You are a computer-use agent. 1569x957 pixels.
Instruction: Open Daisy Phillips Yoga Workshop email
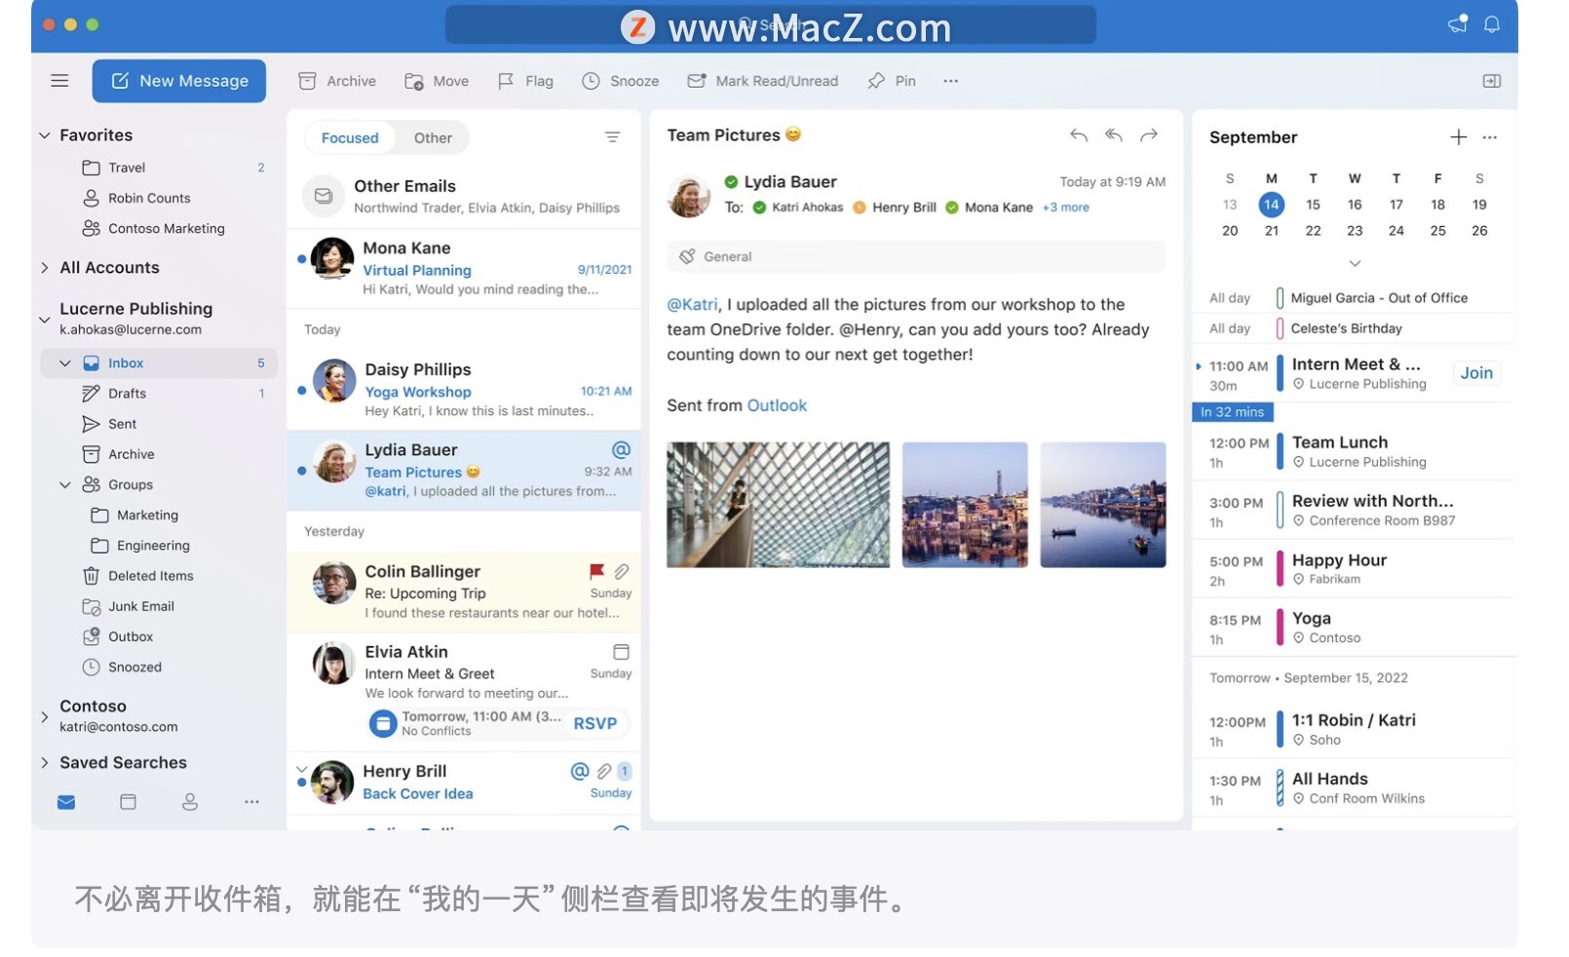[x=464, y=390]
